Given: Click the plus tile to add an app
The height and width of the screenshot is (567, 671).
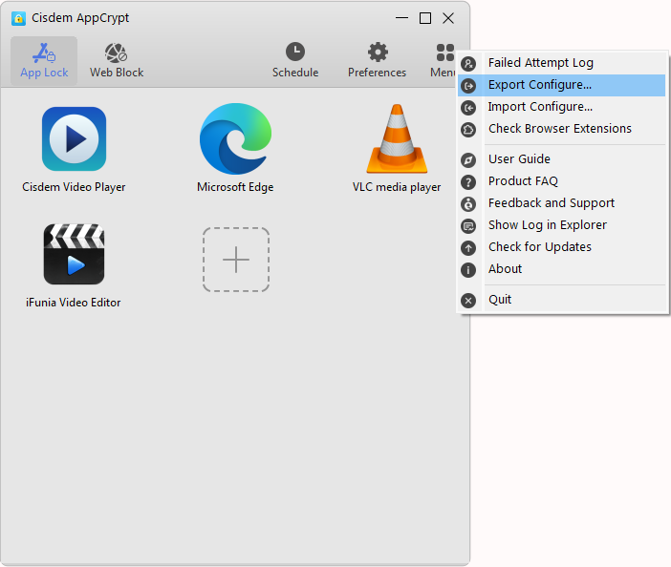Looking at the screenshot, I should point(235,260).
